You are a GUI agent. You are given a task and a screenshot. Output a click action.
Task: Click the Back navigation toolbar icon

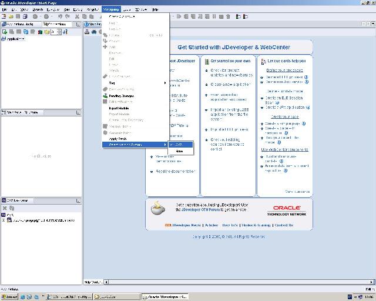click(x=35, y=16)
